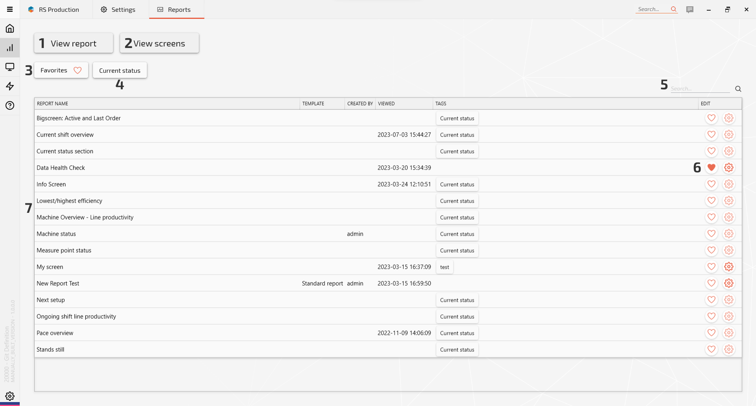The image size is (756, 406).
Task: Click the View report button
Action: click(74, 43)
